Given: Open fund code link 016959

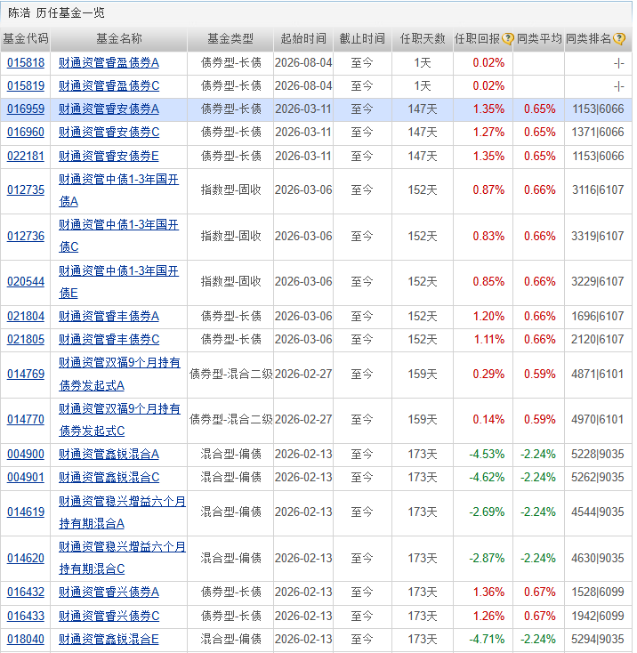Looking at the screenshot, I should [26, 109].
